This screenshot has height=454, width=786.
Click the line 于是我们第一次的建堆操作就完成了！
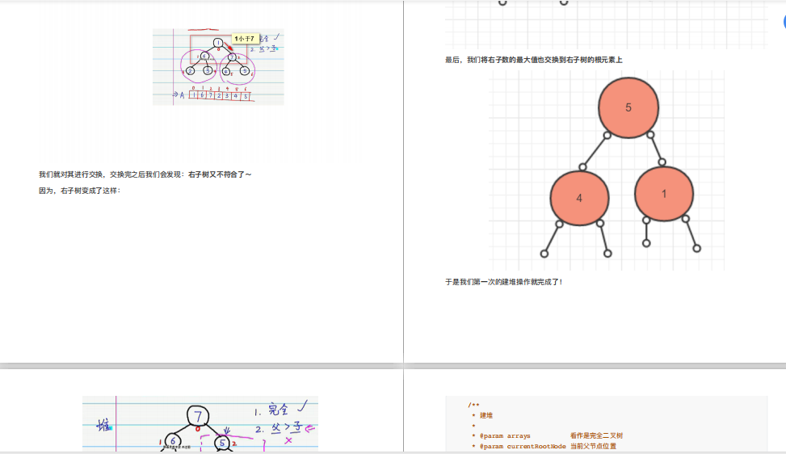coord(504,282)
